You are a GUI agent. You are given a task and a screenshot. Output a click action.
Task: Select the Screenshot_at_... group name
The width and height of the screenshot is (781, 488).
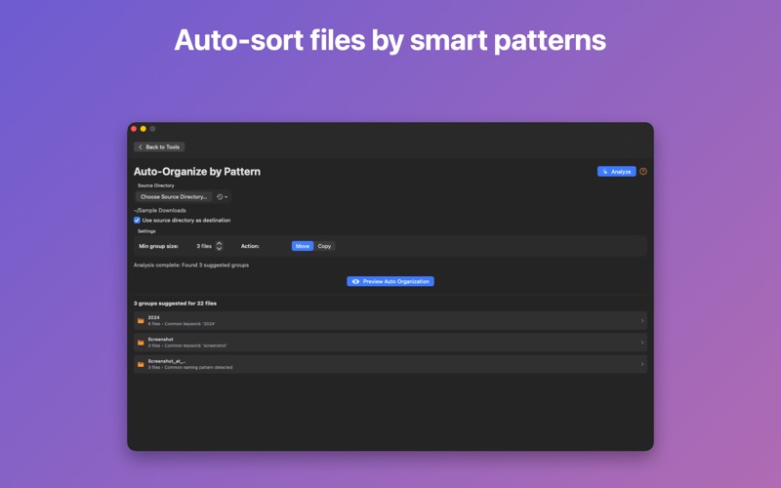click(x=167, y=361)
